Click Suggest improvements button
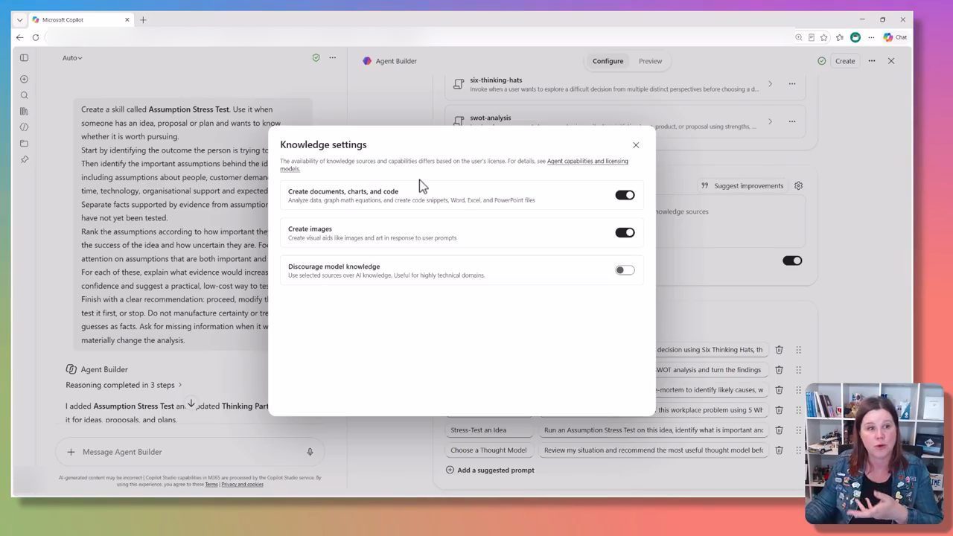 point(742,185)
